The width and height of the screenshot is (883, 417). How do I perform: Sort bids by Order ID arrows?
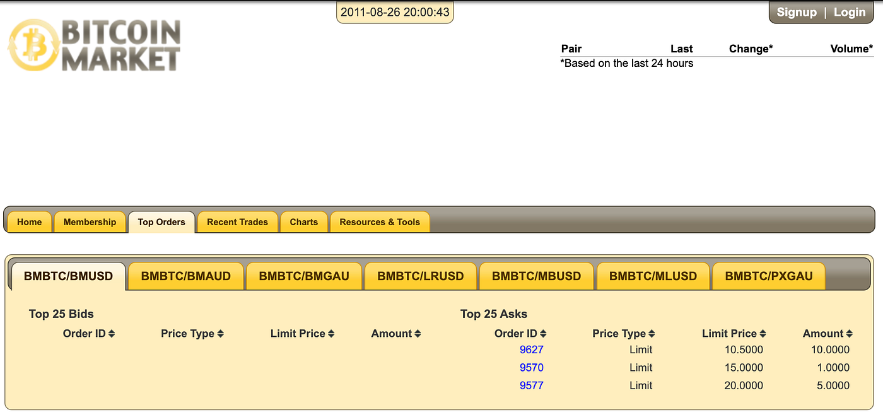[x=112, y=334]
